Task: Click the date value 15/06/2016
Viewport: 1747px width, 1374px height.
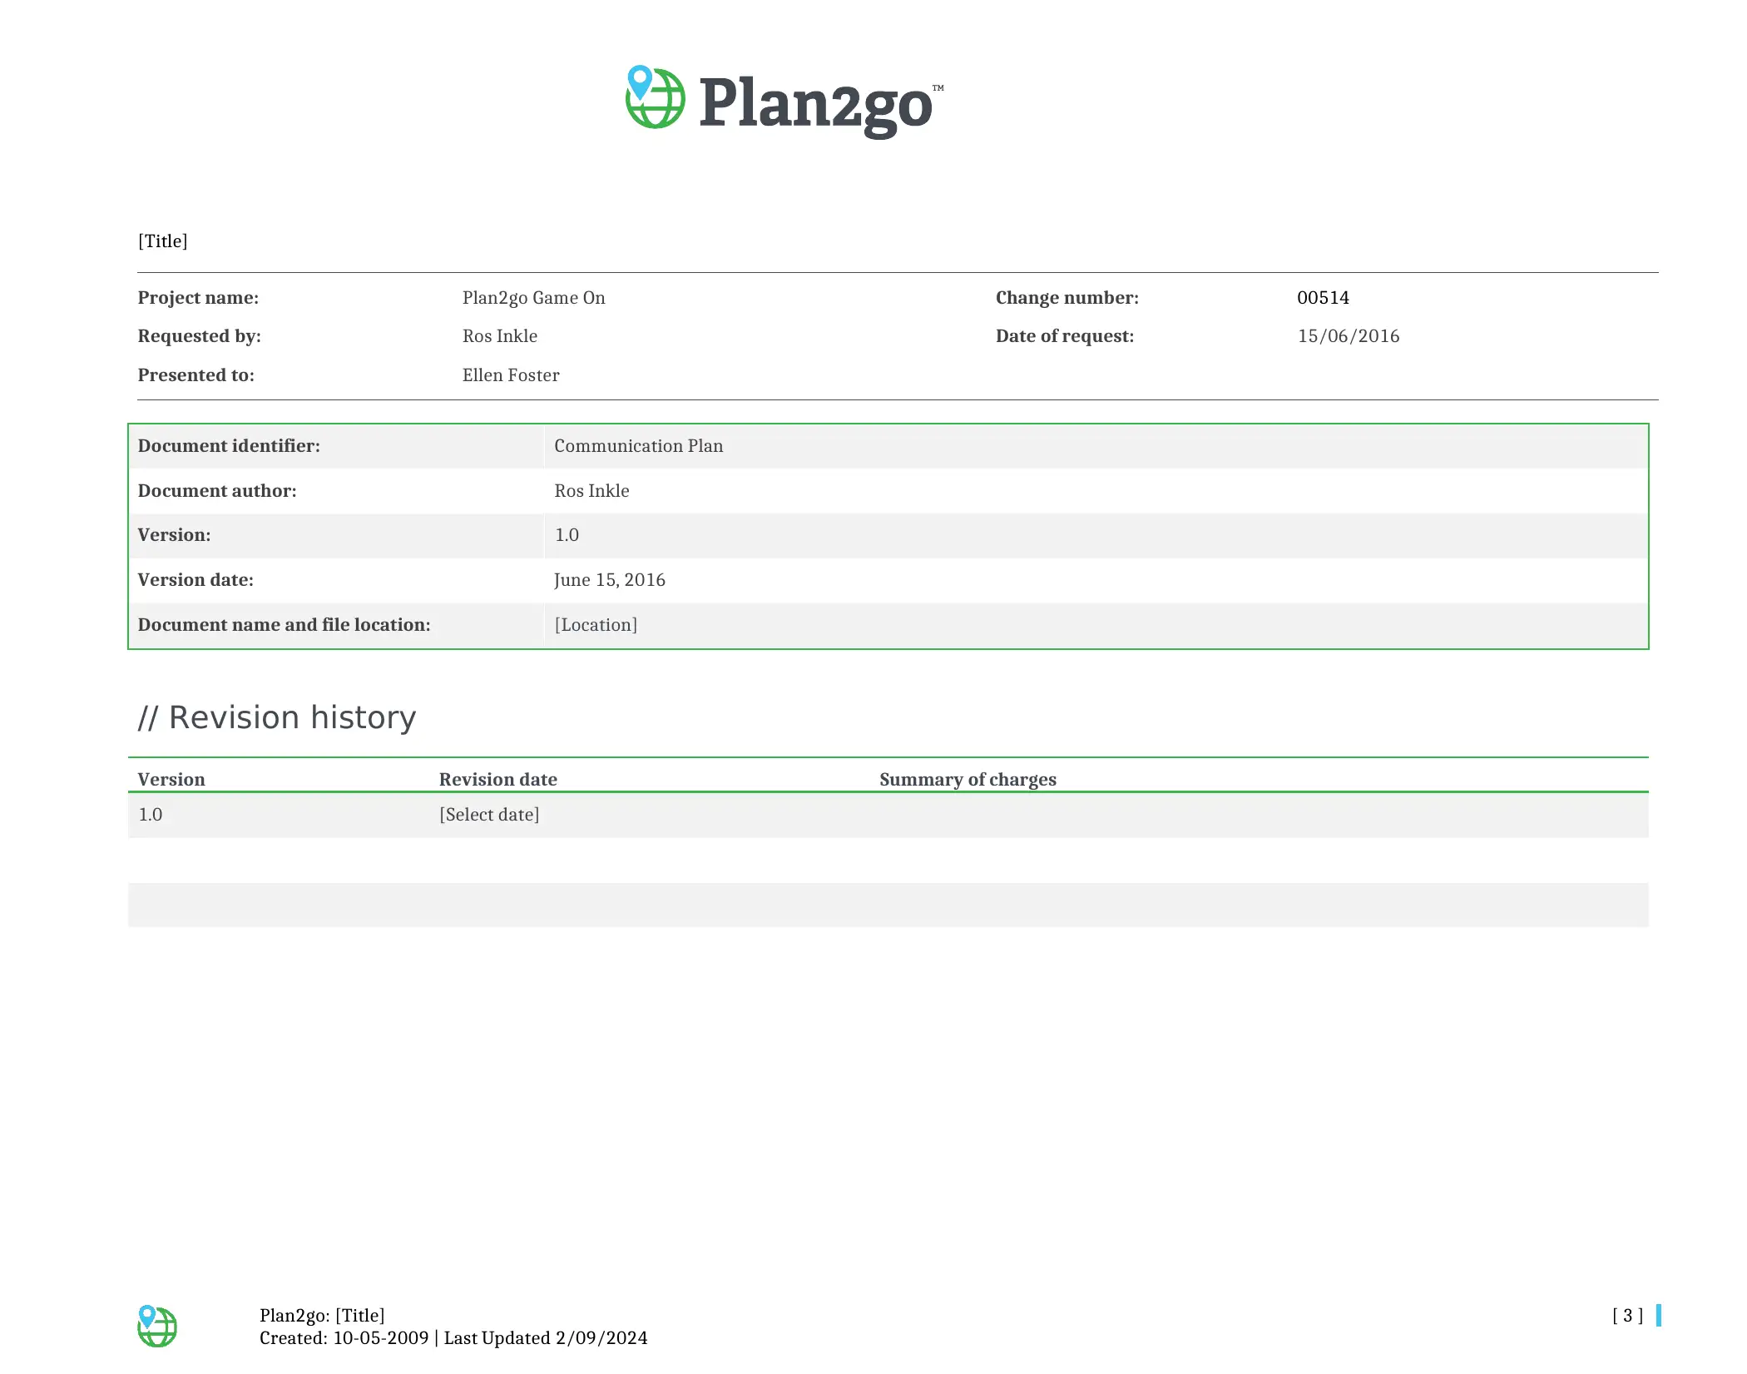Action: pyautogui.click(x=1349, y=336)
